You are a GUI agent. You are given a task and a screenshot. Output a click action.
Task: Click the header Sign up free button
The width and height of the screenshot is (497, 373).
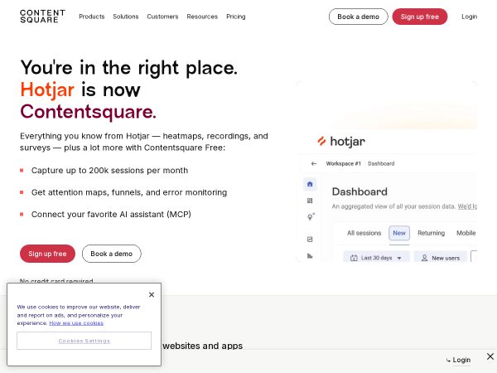420,17
